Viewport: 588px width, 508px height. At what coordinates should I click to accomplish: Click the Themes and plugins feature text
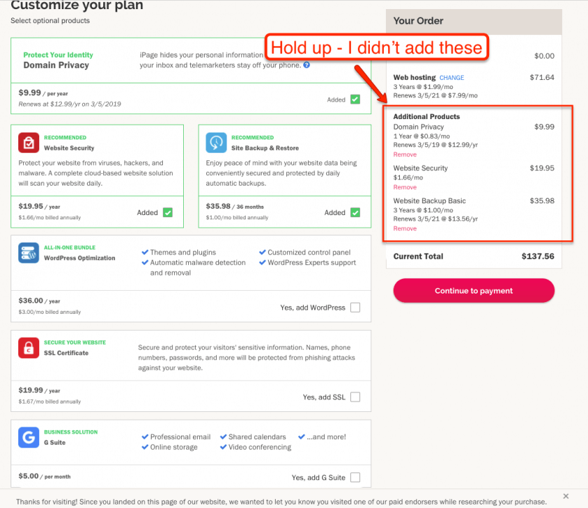[183, 252]
